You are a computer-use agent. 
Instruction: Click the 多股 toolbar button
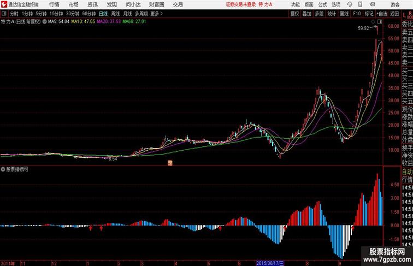[x=319, y=14]
